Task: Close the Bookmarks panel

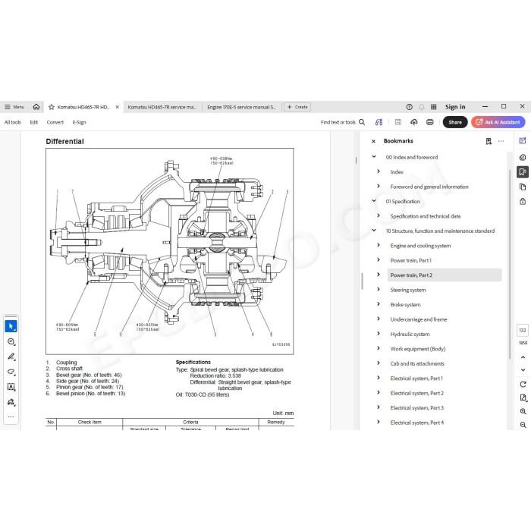Action: click(x=373, y=141)
